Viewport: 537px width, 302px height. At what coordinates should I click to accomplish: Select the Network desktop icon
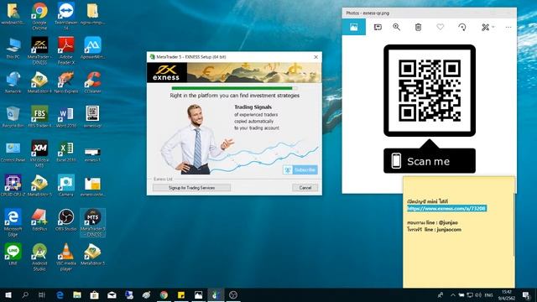click(13, 82)
